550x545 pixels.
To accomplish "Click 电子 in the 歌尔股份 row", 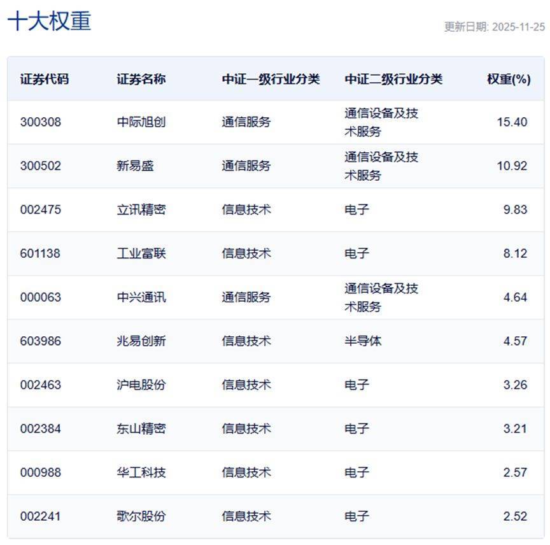I will tap(356, 516).
